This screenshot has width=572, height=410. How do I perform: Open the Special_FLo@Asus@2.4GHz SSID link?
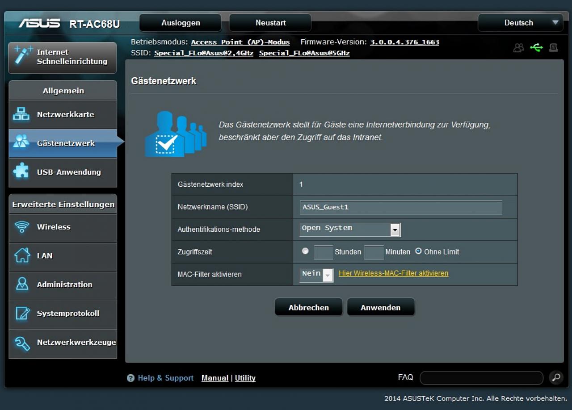tap(204, 53)
